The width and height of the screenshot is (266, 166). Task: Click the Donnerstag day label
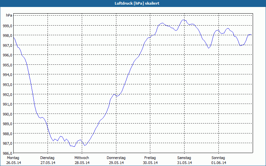click(x=116, y=158)
